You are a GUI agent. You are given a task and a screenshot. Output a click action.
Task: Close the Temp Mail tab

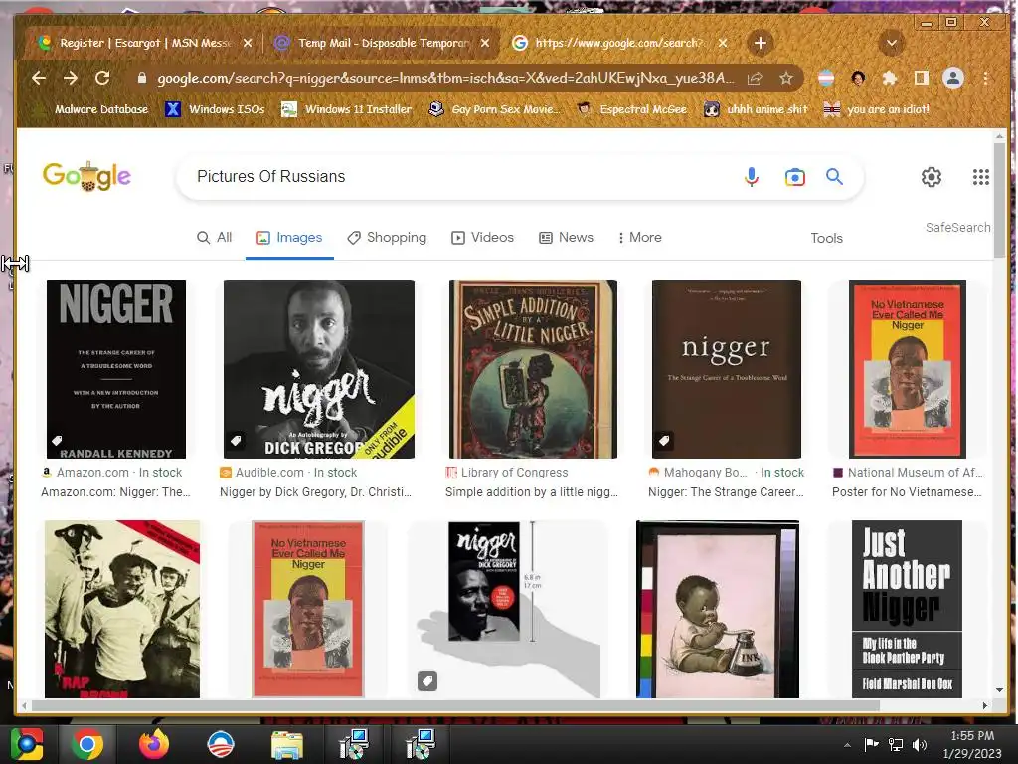coord(485,43)
